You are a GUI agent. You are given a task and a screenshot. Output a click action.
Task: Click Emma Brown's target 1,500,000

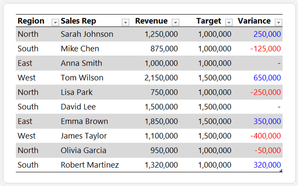tap(215, 121)
